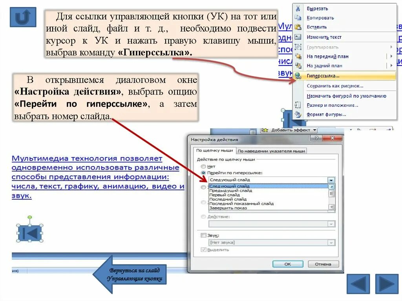Choose Назначить фигурой по умолчанию entry

(345, 96)
